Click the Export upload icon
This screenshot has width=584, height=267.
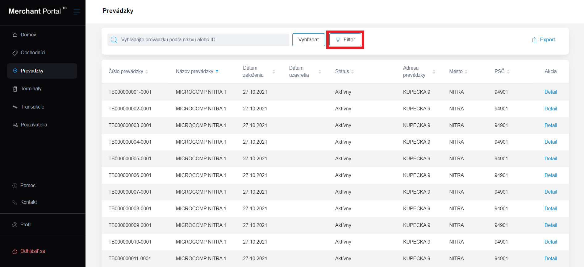(534, 40)
